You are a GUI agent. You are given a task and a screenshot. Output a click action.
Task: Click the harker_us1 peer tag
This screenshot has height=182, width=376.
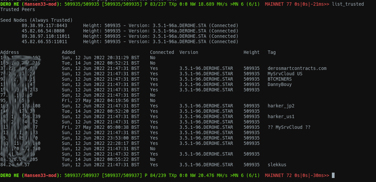point(281,116)
